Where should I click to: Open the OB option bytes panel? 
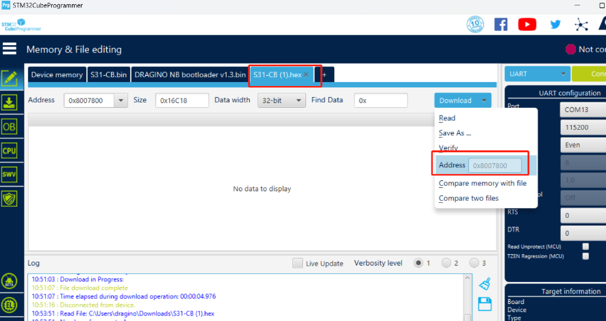(10, 126)
